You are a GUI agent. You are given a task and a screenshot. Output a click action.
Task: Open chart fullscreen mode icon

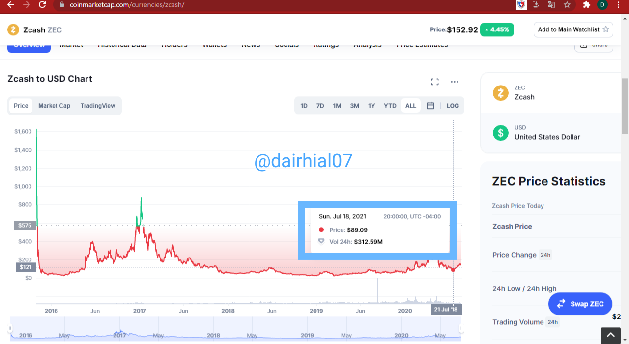(x=434, y=82)
